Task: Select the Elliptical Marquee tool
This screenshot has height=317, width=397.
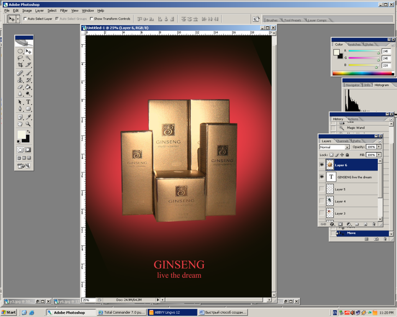Action: pyautogui.click(x=20, y=51)
